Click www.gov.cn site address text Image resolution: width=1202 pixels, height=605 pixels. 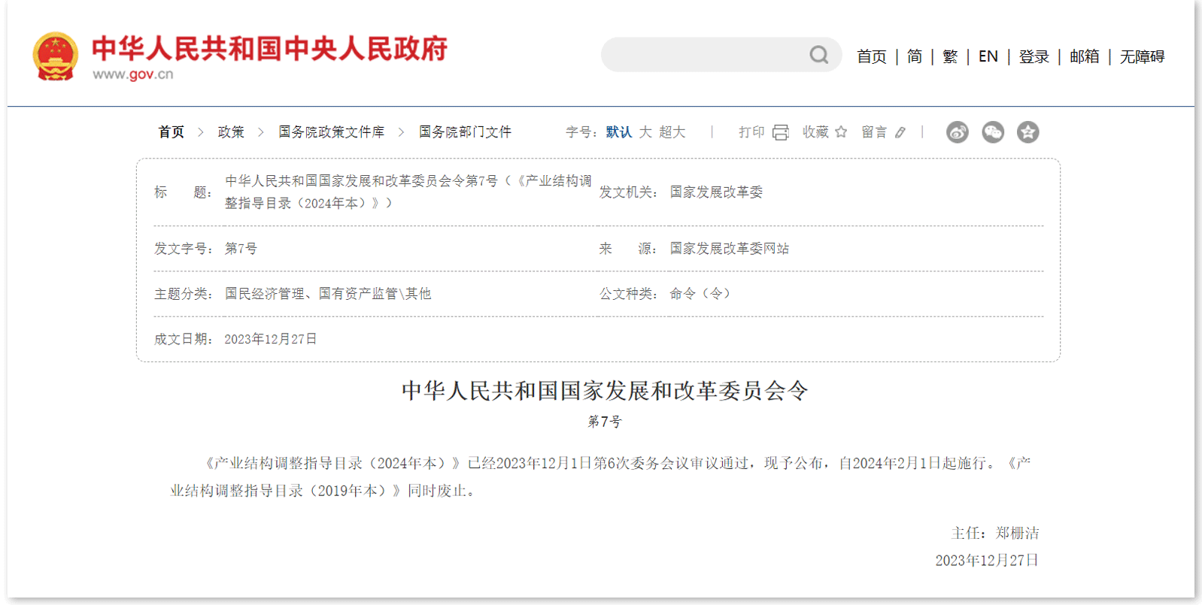[133, 74]
